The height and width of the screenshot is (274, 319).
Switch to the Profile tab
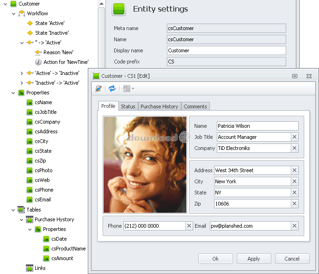[x=108, y=106]
